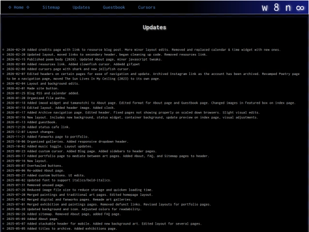The image size is (309, 232).
Task: Select entry 'Made site button.'
Action: (x=33, y=88)
